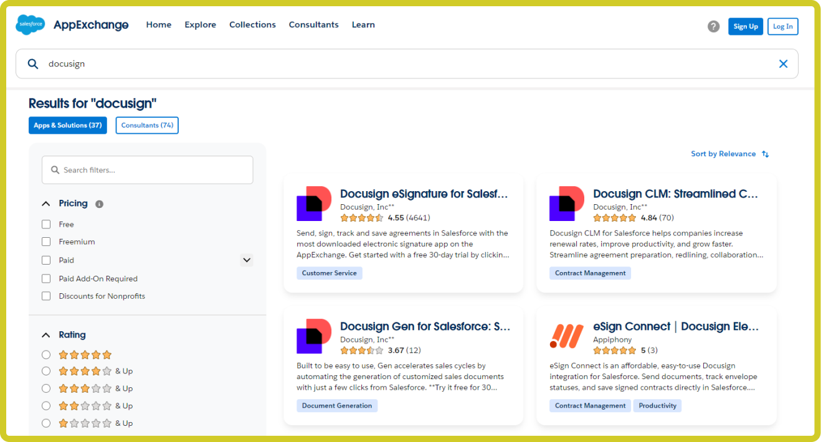Screen dimensions: 821x442
Task: Click the Log In button
Action: click(783, 26)
